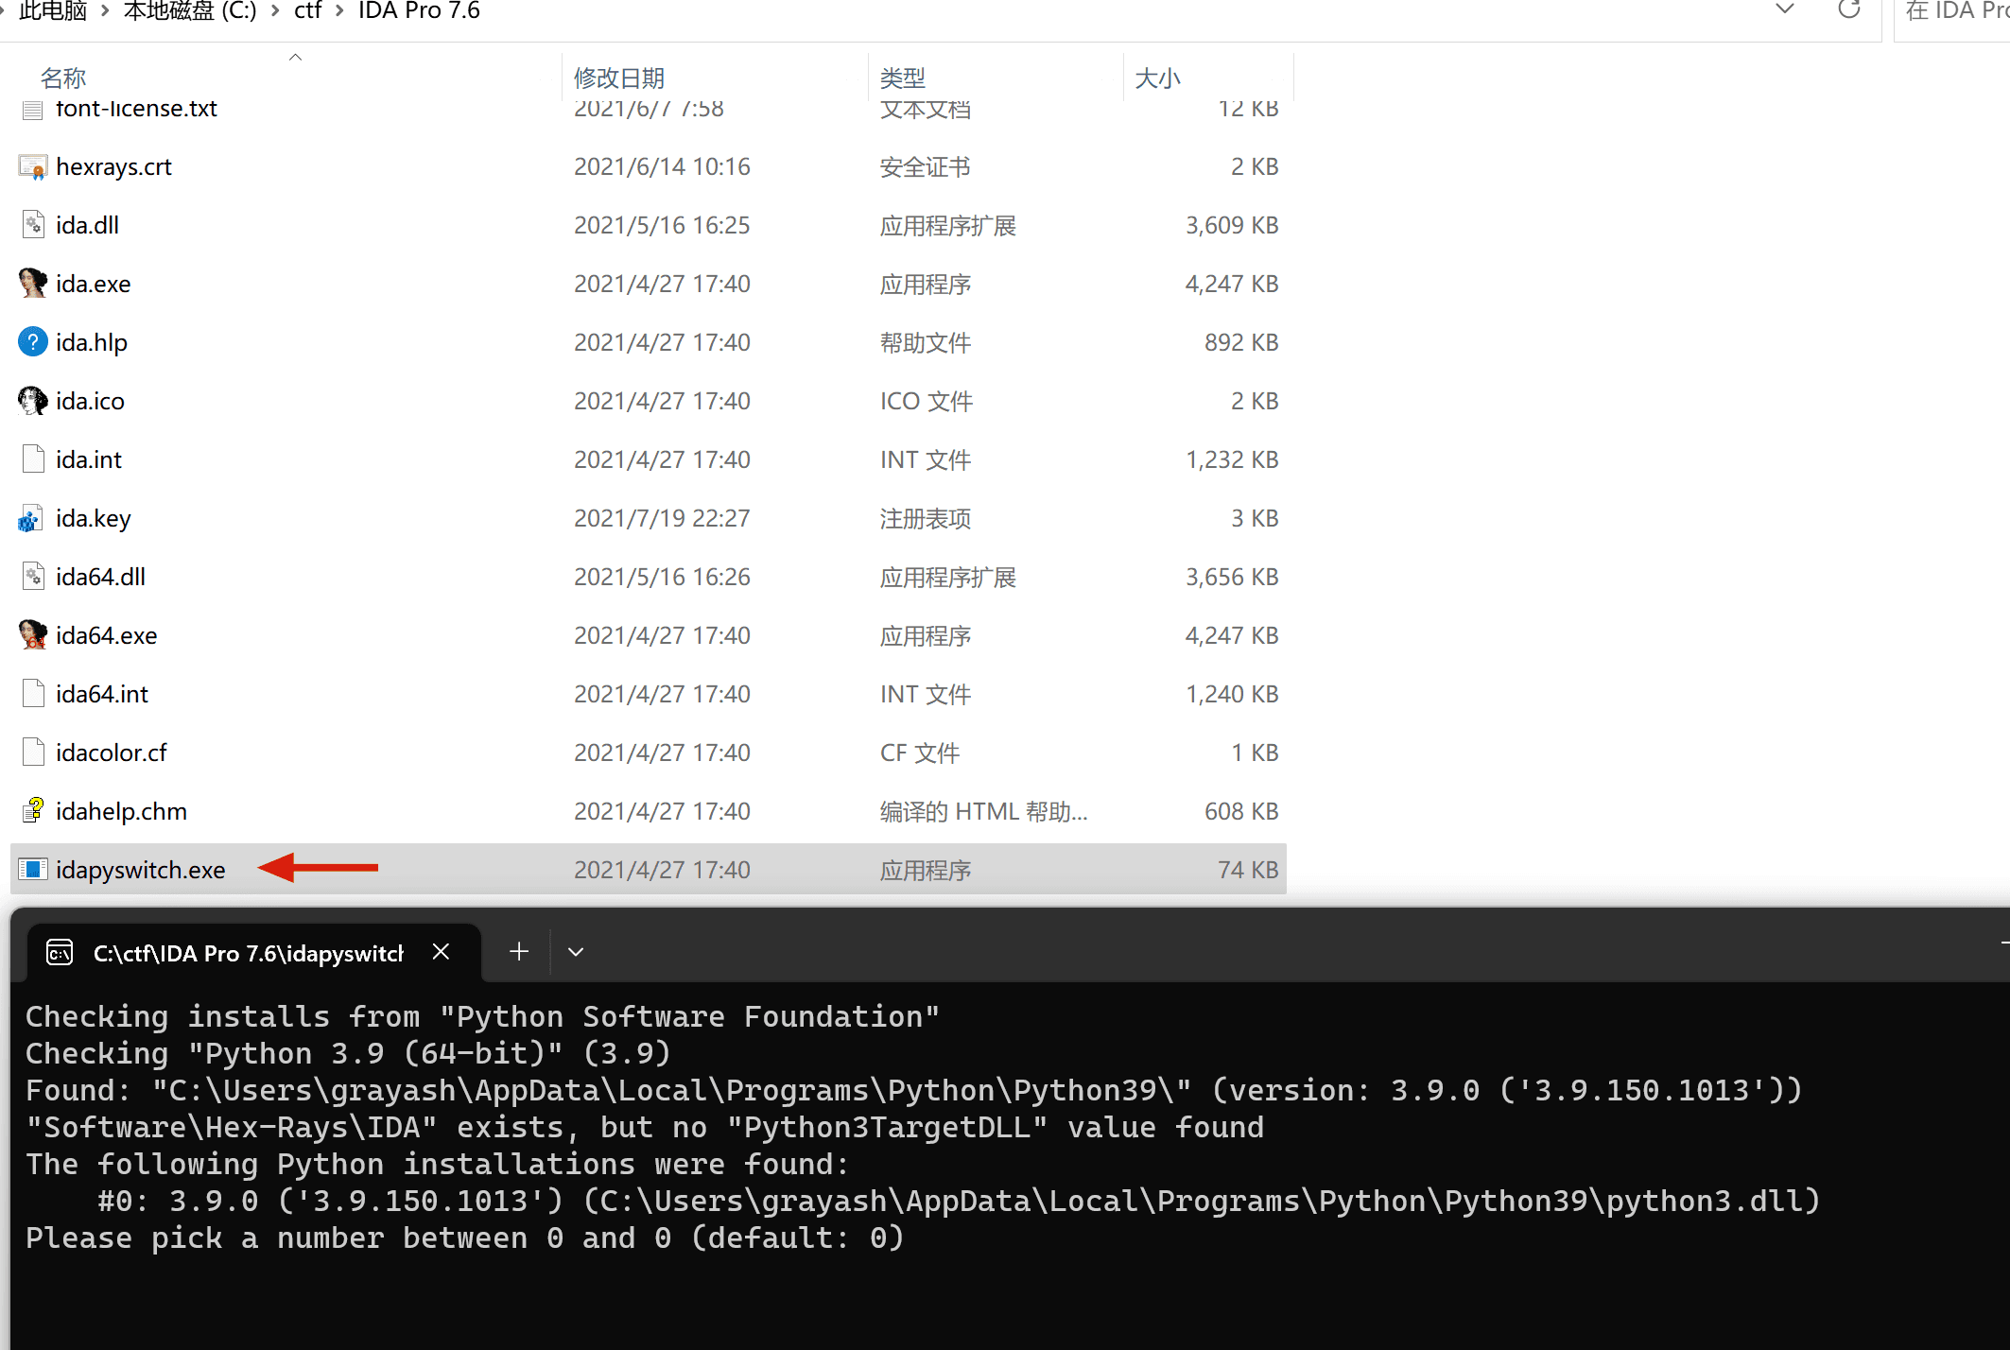Select the ida64.dll file name

click(101, 578)
